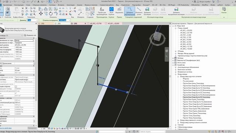The image size is (236, 133).
Task: Open the Отметка посередине dropdown
Action: coord(69,20)
